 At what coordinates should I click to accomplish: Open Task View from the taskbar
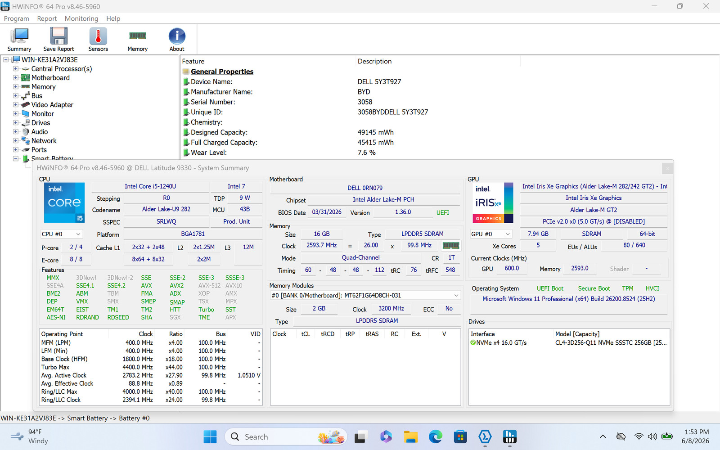pos(360,436)
